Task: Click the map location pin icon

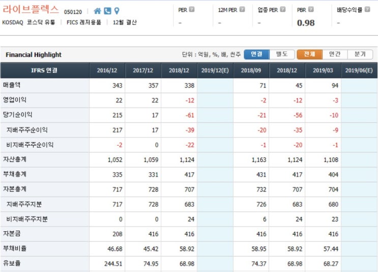Action: [117, 11]
